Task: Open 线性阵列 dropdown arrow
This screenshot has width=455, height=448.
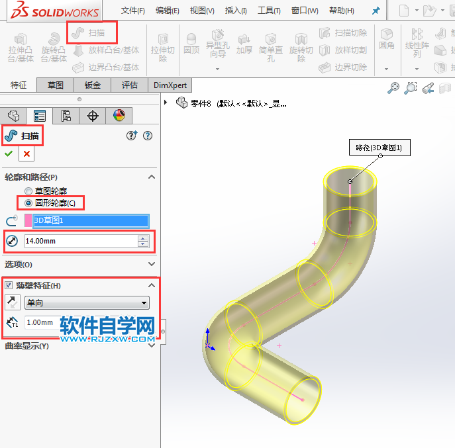Action: (x=417, y=69)
